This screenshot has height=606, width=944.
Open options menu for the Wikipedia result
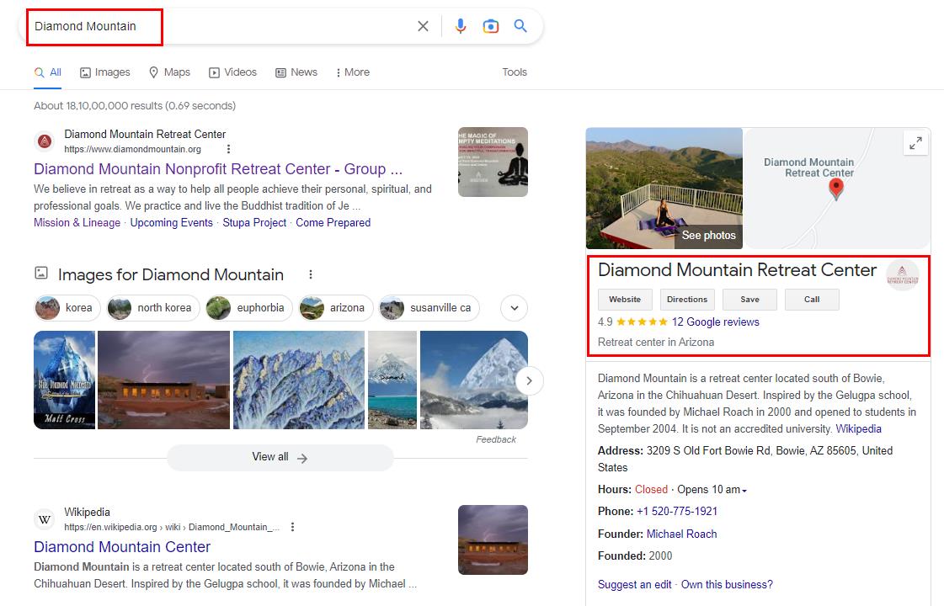pos(292,527)
